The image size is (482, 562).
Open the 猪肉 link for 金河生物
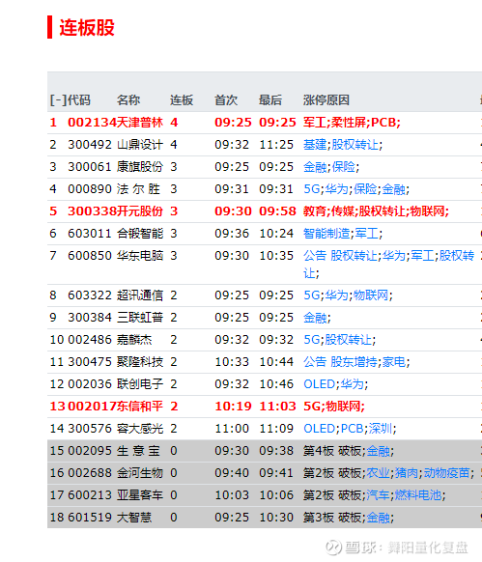click(x=407, y=473)
